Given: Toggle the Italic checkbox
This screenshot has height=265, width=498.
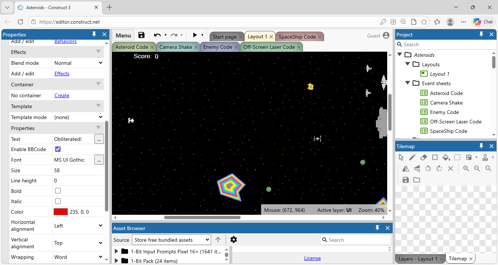Looking at the screenshot, I should 58,201.
